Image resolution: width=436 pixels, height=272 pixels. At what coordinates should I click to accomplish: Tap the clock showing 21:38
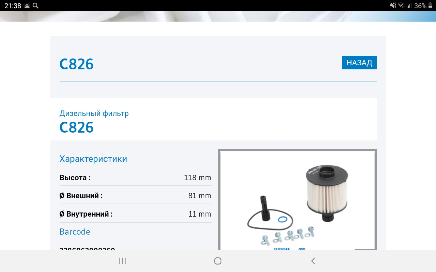(x=13, y=5)
